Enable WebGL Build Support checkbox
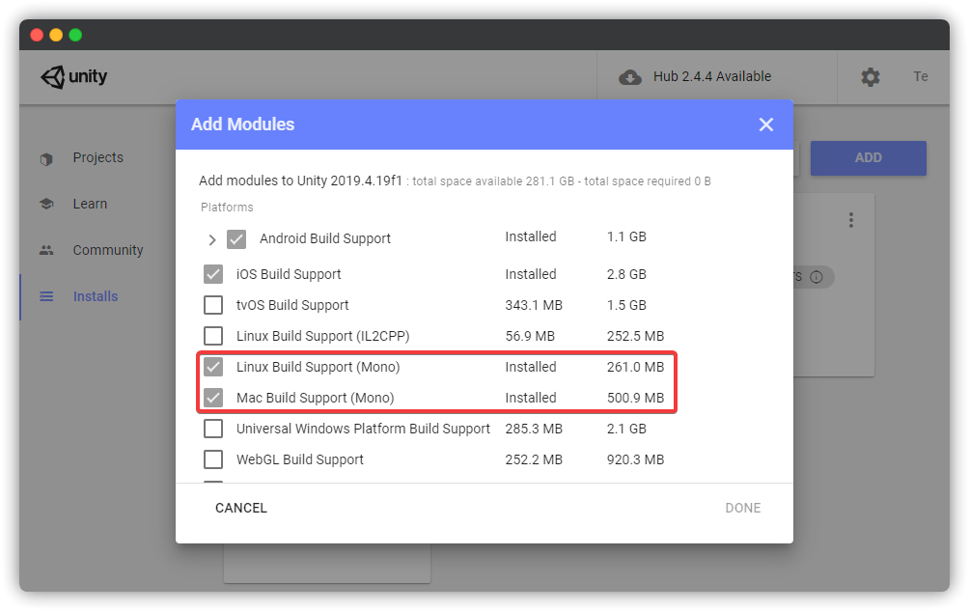The width and height of the screenshot is (969, 611). [x=213, y=459]
